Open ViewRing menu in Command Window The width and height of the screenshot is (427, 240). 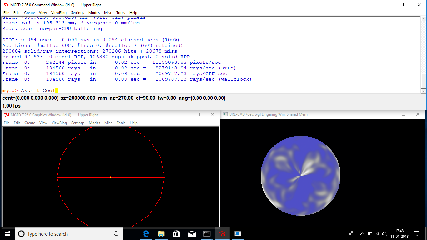tap(59, 13)
